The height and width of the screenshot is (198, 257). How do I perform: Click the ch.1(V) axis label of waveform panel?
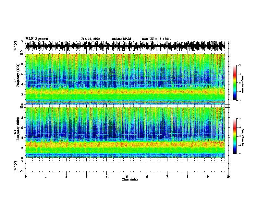(16, 46)
